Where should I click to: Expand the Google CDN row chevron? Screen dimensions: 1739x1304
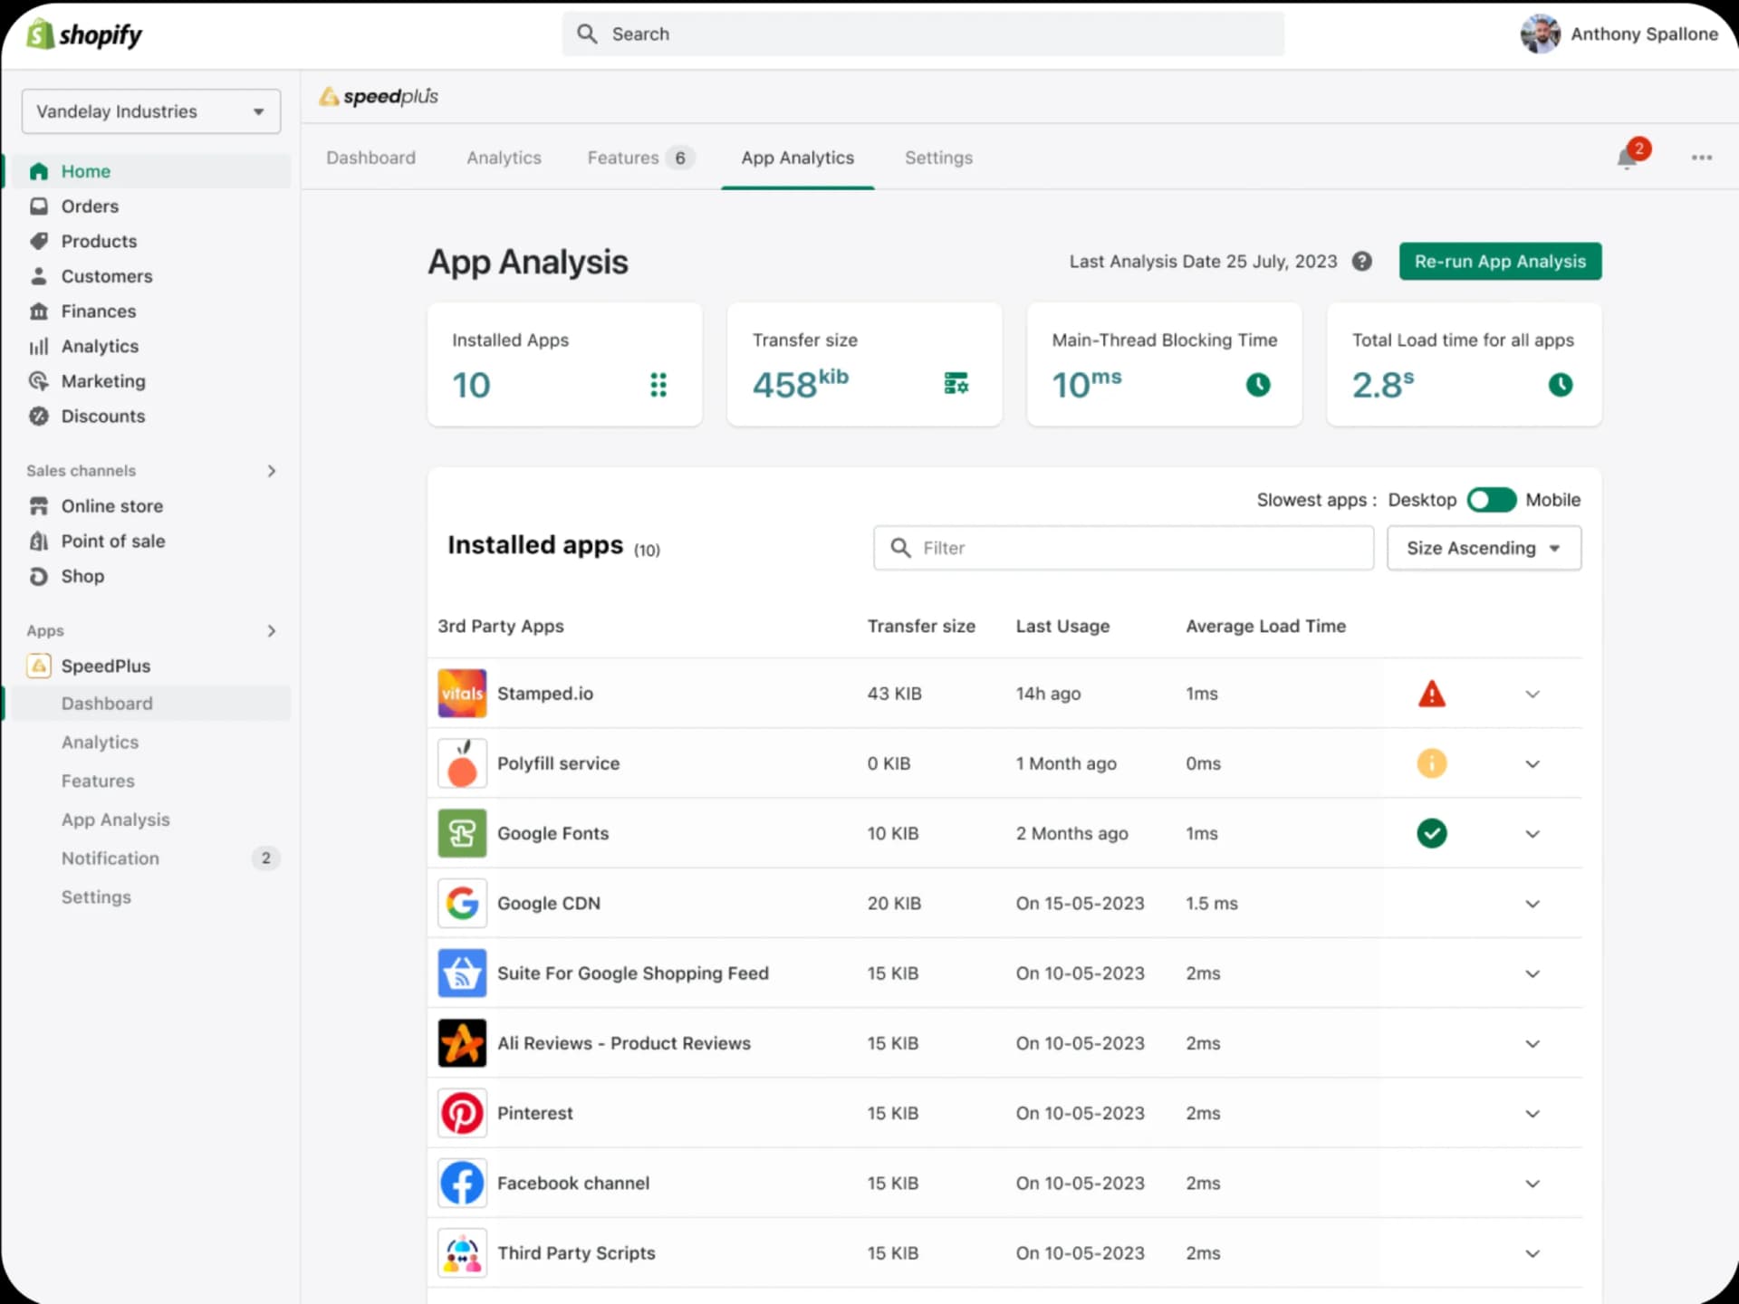click(x=1532, y=904)
